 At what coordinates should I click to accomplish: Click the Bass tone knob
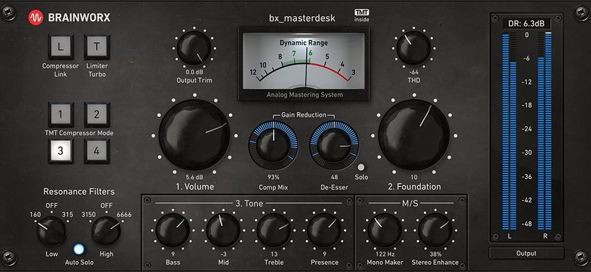pyautogui.click(x=173, y=230)
